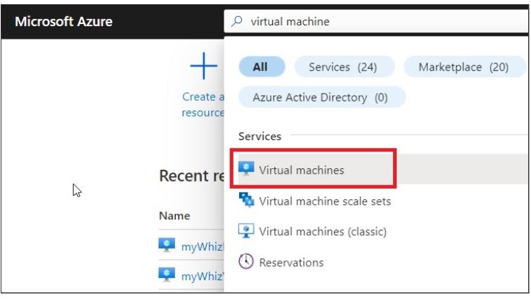Filter by Azure Active Directory (0)
Viewport: 531px width, 307px height.
pos(321,97)
